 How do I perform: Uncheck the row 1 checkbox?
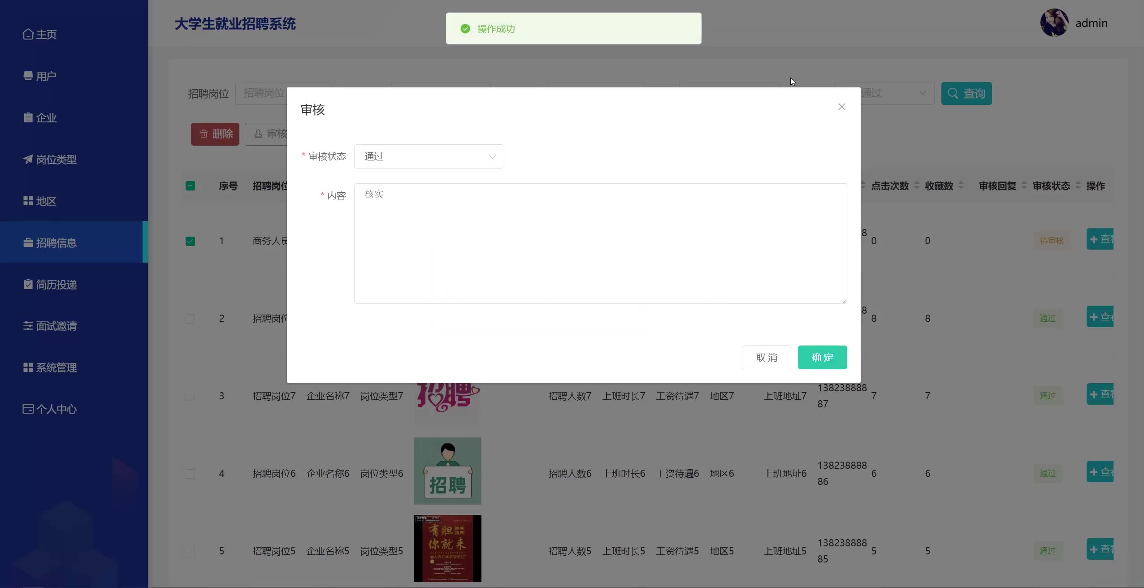(x=190, y=241)
